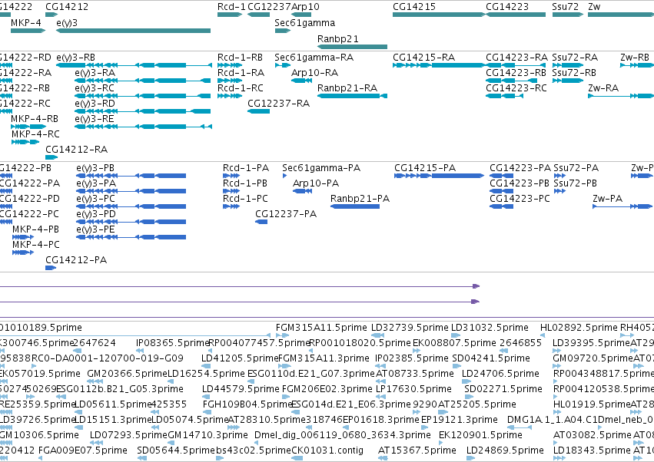Click the Arp10-RA transcript label

click(314, 73)
